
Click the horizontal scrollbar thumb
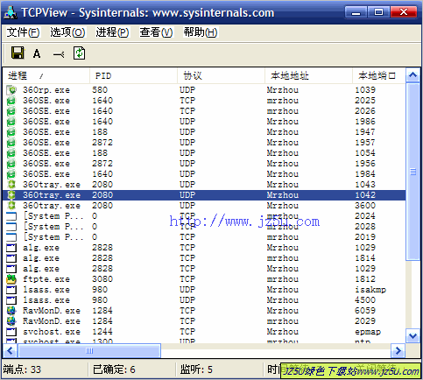(89, 350)
